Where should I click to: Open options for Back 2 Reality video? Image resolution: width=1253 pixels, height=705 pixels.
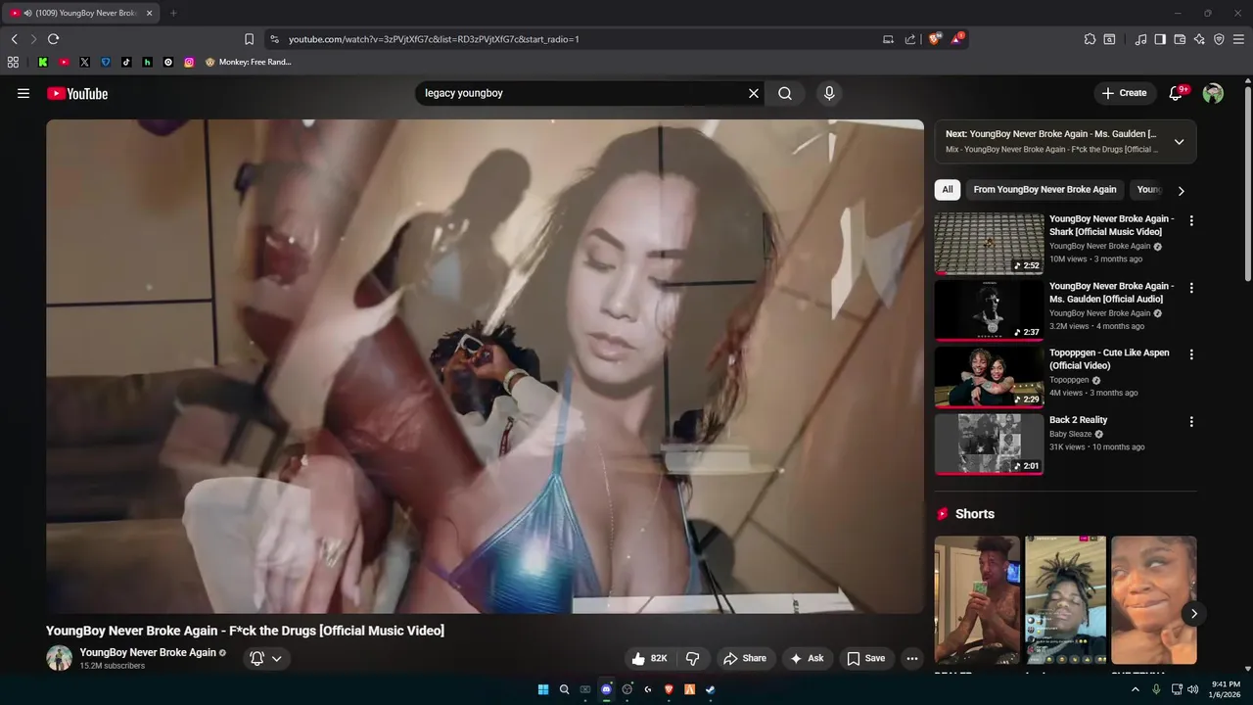coord(1191,422)
